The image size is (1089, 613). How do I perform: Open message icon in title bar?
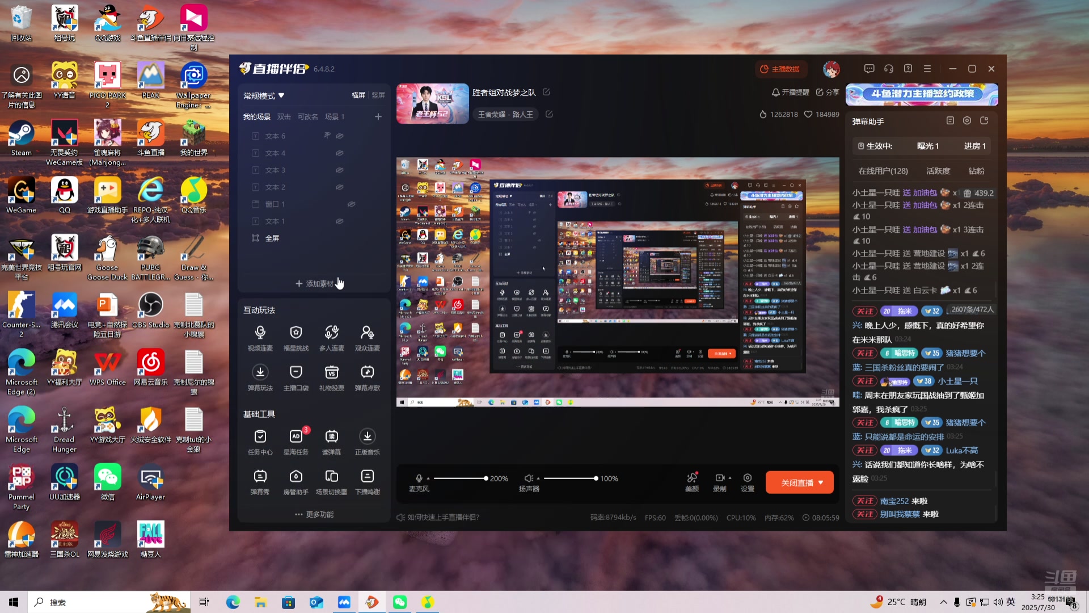pos(869,69)
